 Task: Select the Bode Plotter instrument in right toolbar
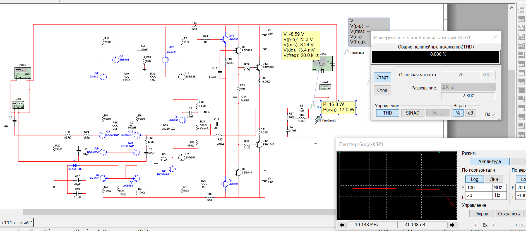[521, 55]
